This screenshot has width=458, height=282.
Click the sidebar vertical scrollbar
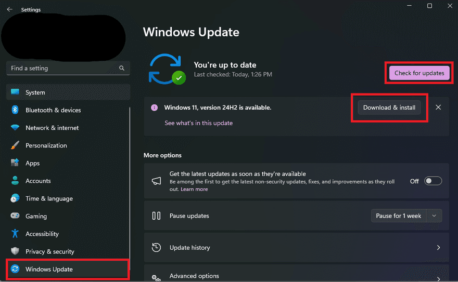pos(130,189)
